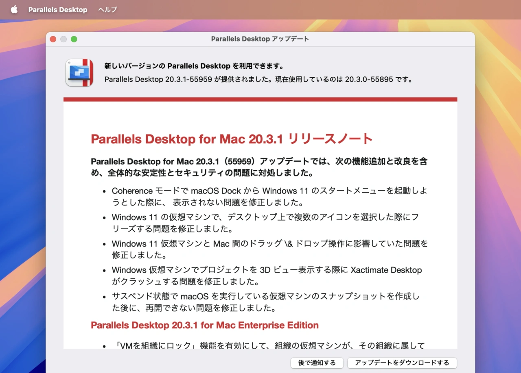
Task: Close the Parallels Desktop update window
Action: [53, 39]
